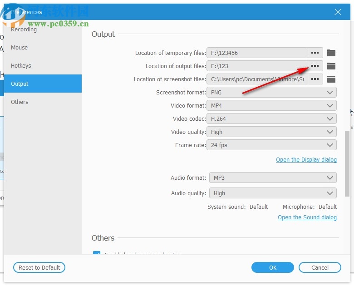
Task: Toggle the hardware acceleration checkbox
Action: pyautogui.click(x=97, y=253)
